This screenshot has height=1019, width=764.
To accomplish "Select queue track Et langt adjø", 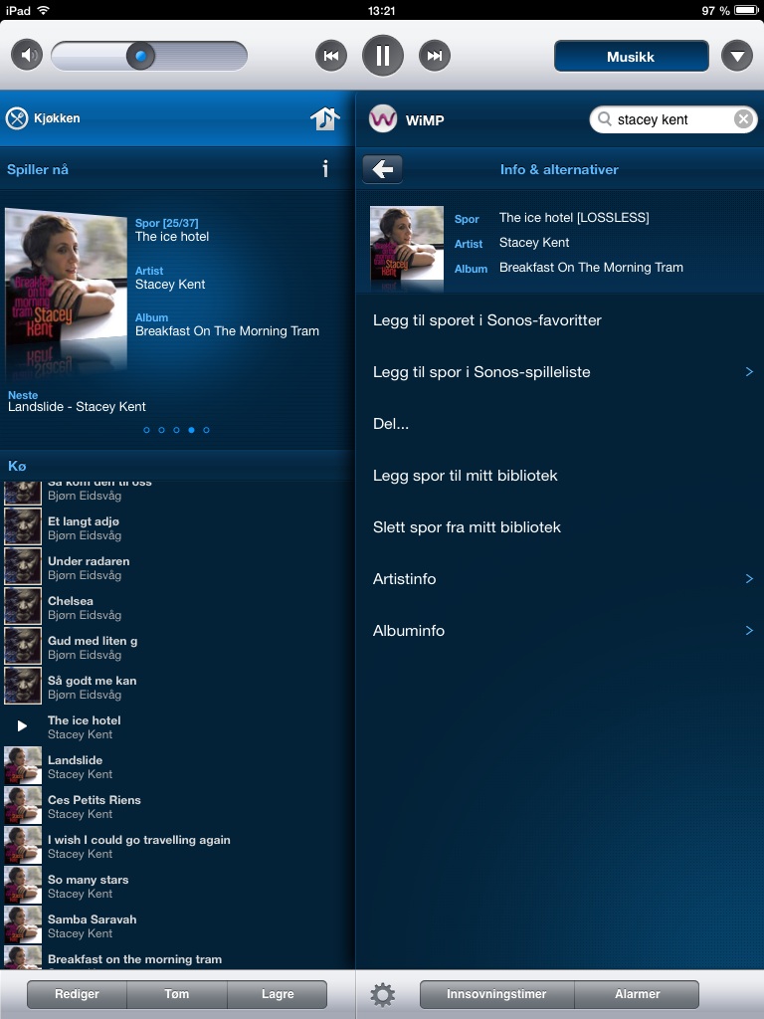I will [177, 527].
